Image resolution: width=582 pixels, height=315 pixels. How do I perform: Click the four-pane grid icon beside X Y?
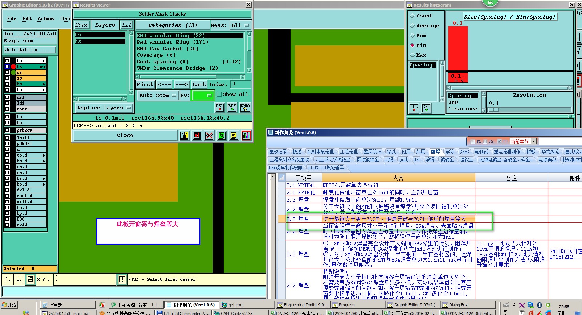pyautogui.click(x=31, y=279)
